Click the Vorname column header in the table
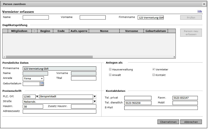 [x=132, y=31]
